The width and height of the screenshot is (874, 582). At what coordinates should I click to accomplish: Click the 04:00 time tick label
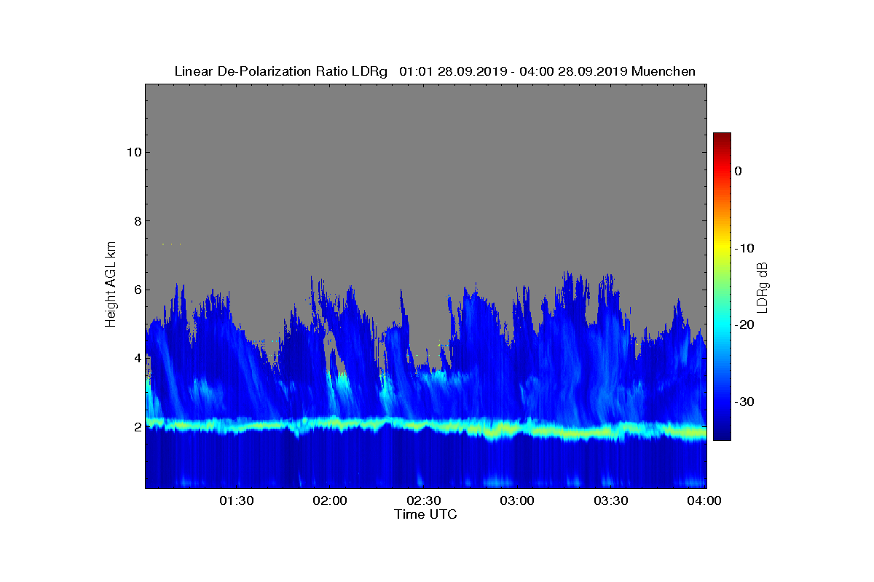(x=705, y=501)
